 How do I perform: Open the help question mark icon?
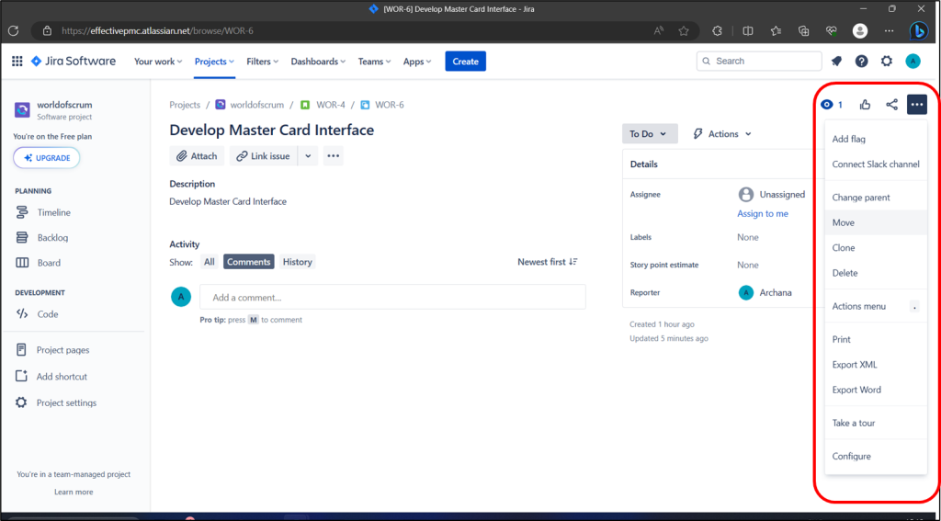[x=862, y=62]
